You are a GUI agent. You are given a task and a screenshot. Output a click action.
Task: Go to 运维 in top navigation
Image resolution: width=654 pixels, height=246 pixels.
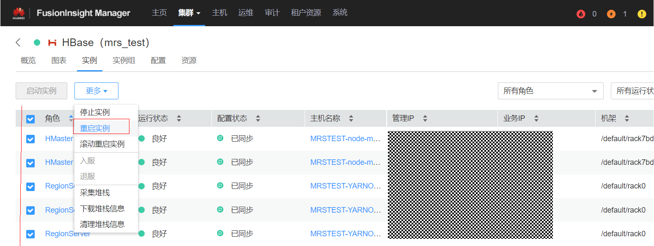click(246, 13)
